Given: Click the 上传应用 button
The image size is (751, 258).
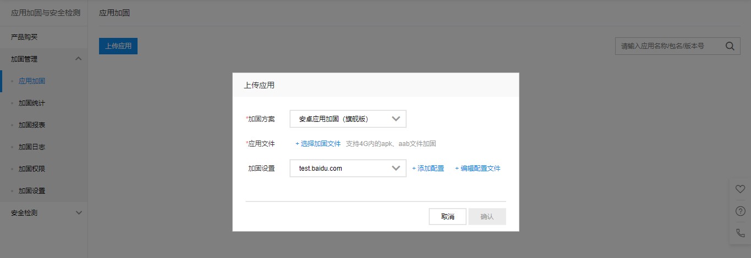Looking at the screenshot, I should [x=118, y=46].
